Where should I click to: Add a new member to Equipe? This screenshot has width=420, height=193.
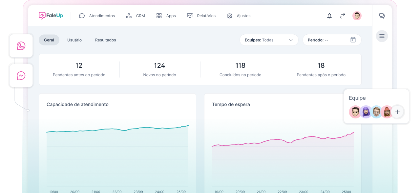pyautogui.click(x=397, y=112)
